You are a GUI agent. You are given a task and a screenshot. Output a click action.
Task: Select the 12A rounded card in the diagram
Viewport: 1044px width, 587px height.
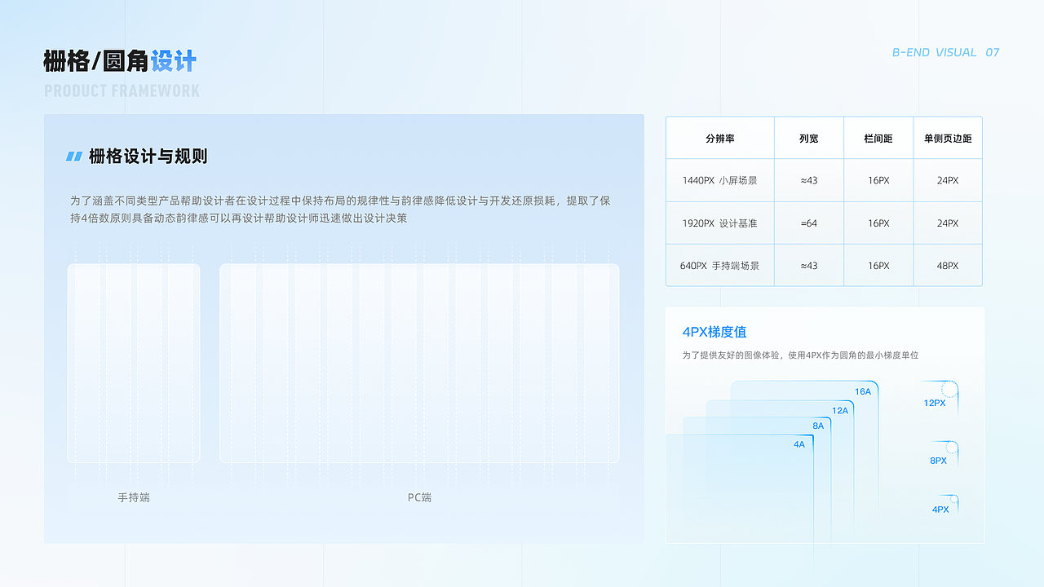coord(840,410)
